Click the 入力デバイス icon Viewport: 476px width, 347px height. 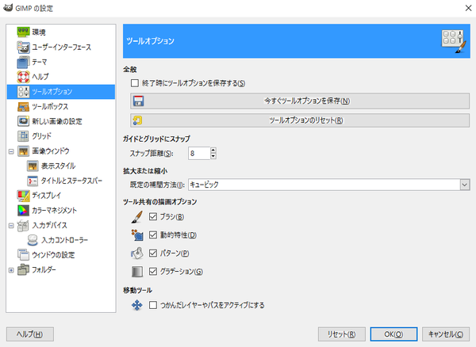pos(23,225)
